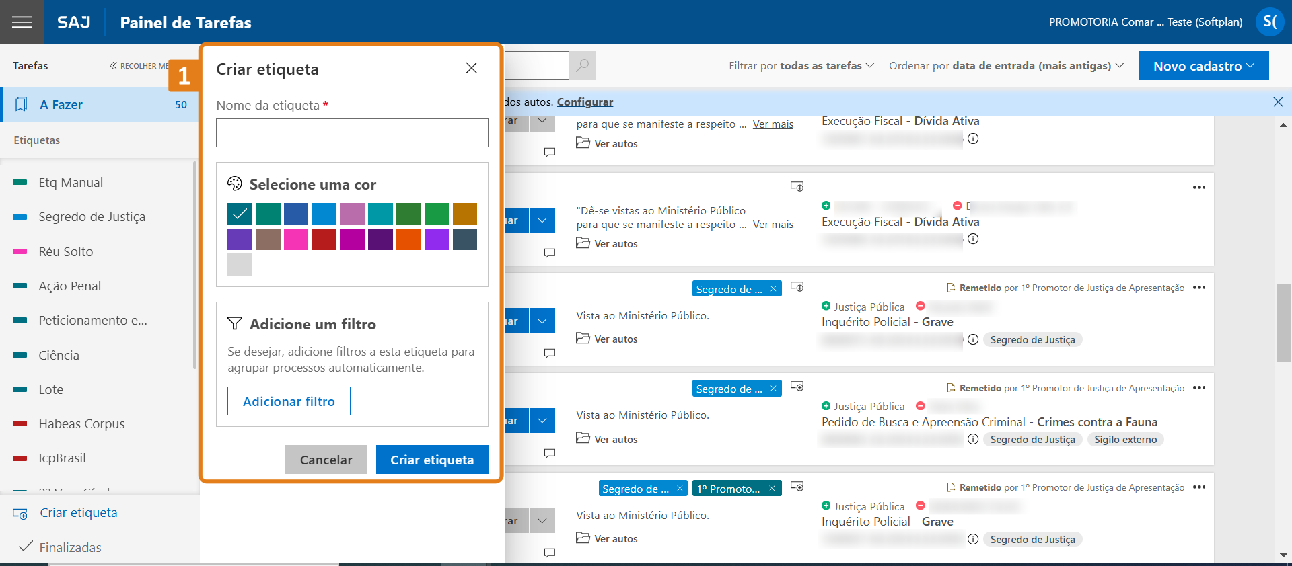Open the hamburger navigation menu

pos(22,22)
